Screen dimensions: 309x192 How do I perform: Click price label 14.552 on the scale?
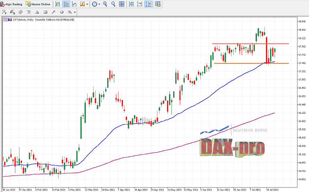[x=302, y=179]
